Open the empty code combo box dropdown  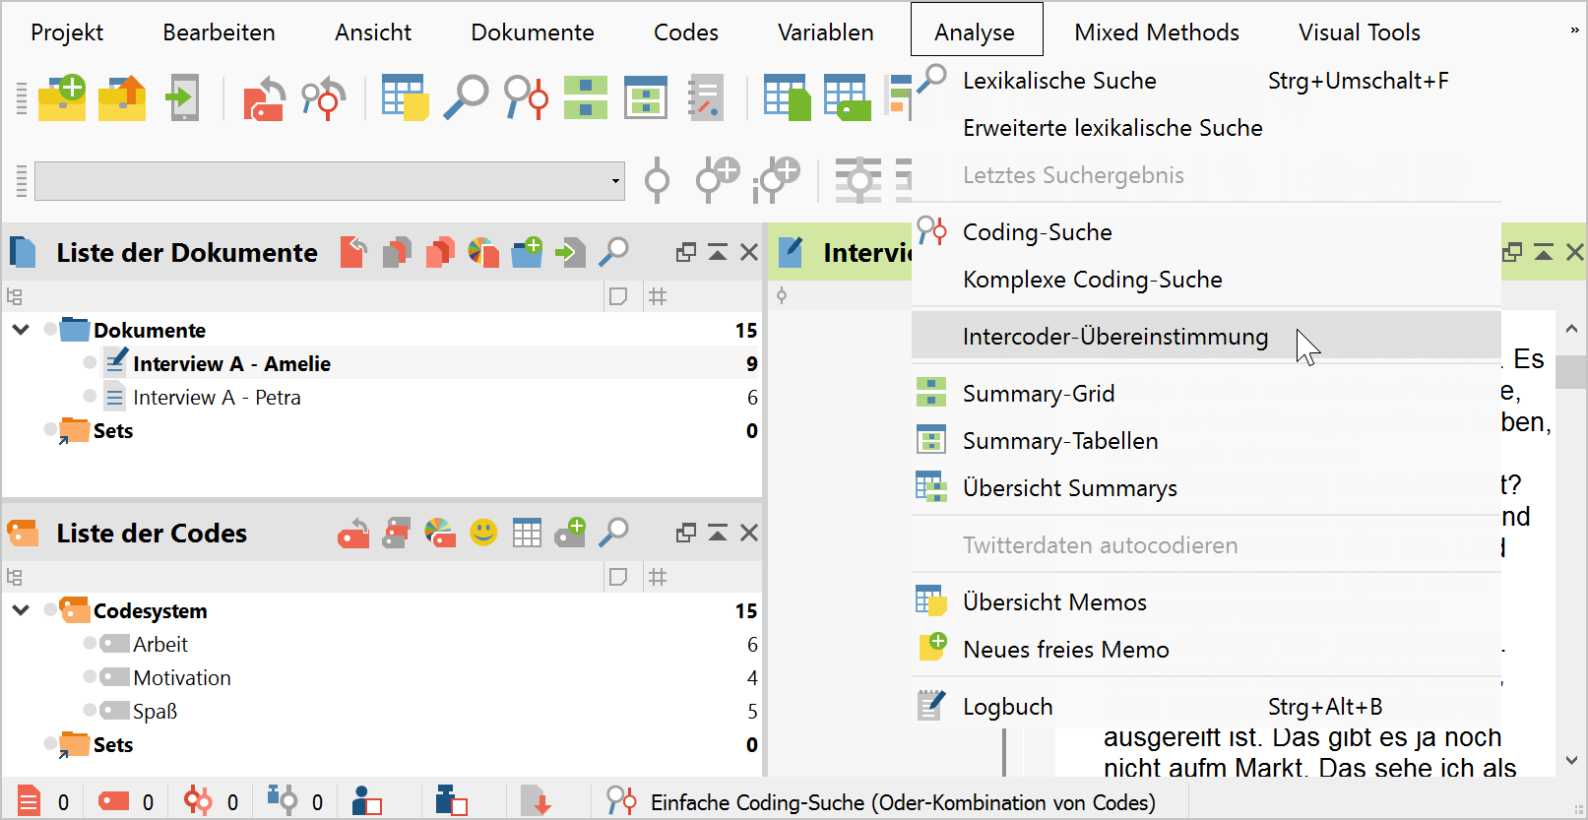tap(615, 181)
